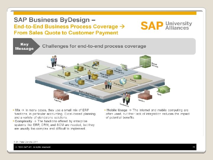Click the Project Management document icon
The image size is (213, 160).
tap(124, 67)
